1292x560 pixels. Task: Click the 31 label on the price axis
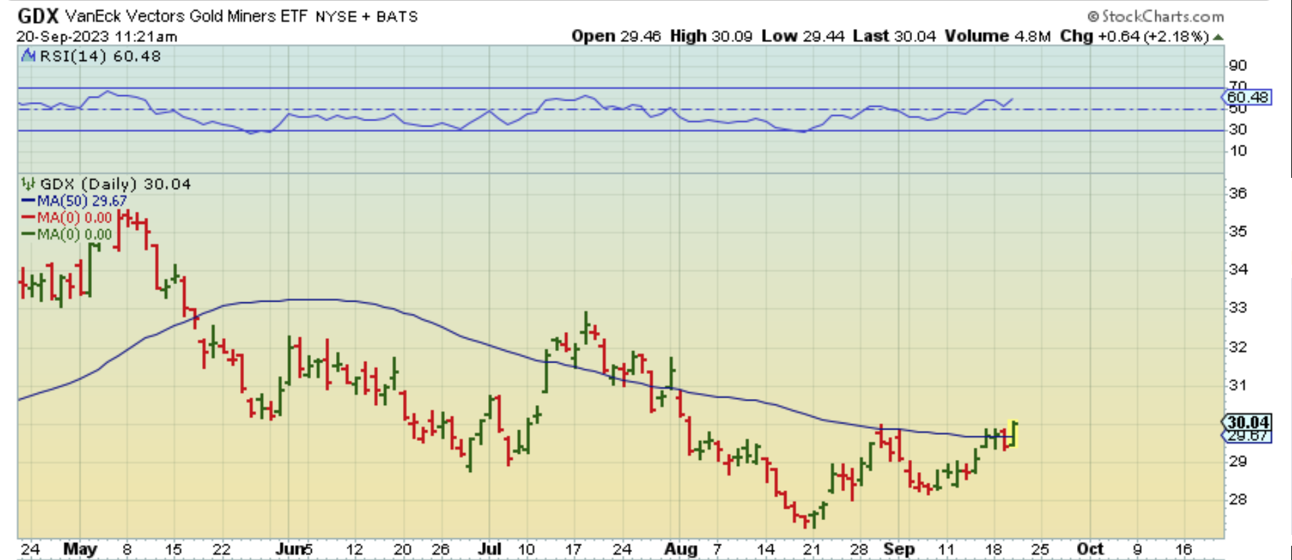(1237, 385)
